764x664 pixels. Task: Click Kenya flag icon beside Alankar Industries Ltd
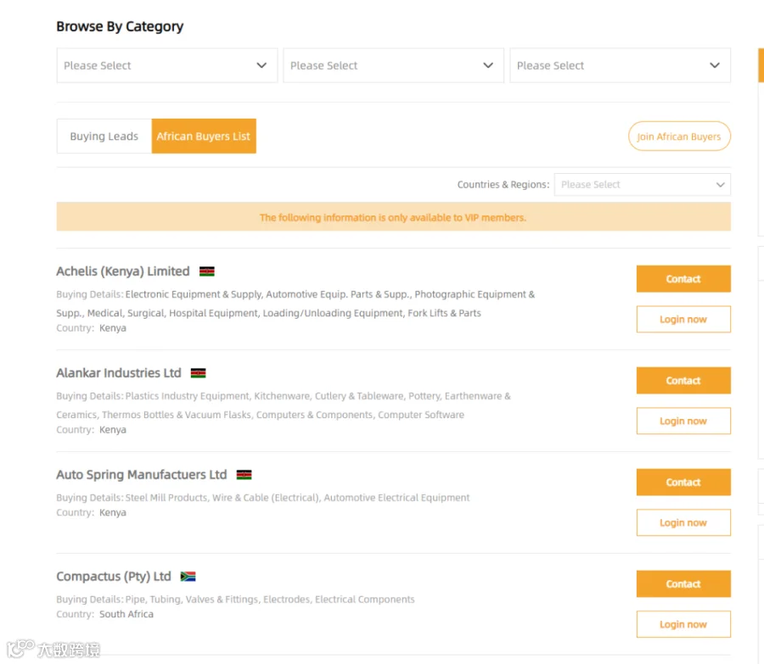[199, 373]
